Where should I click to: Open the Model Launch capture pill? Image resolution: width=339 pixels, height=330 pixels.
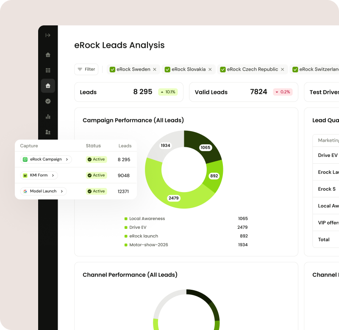[44, 191]
